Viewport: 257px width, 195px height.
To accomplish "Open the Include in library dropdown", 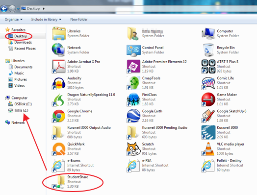I will coord(46,19).
